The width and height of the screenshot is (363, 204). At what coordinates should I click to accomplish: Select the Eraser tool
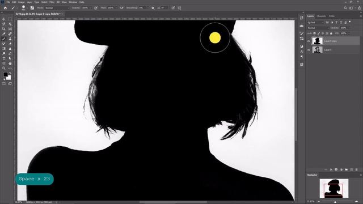[10, 44]
